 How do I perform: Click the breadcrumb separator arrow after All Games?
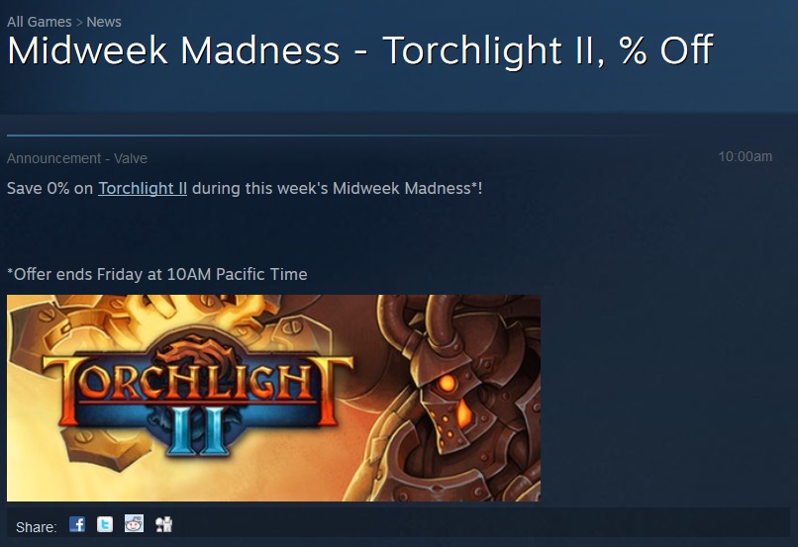[79, 23]
